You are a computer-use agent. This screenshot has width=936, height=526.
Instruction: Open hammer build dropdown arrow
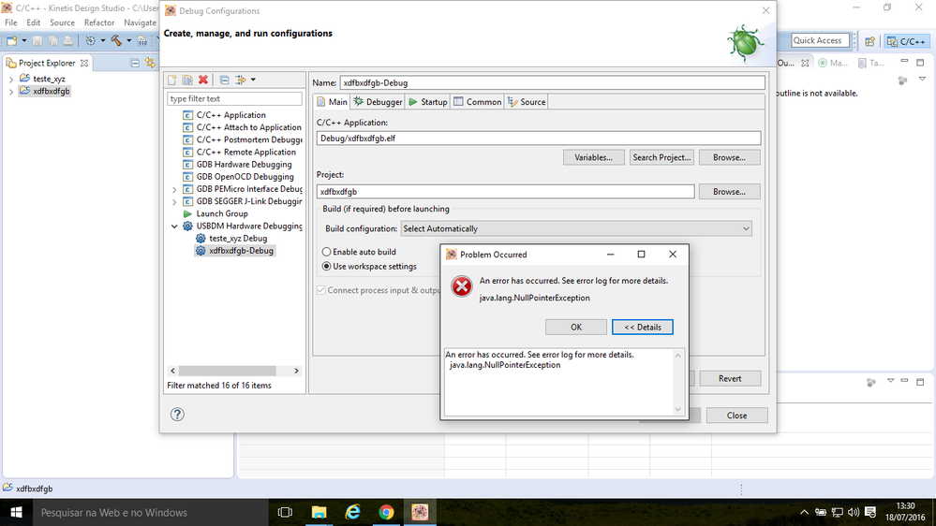tap(129, 40)
